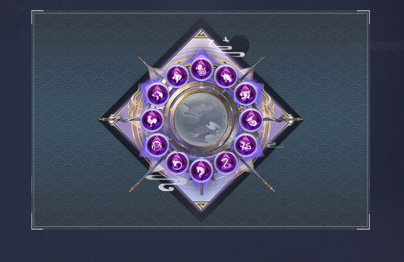Choose the Tiger zodiac orb
Image resolution: width=404 pixels, height=262 pixels.
[x=246, y=94]
